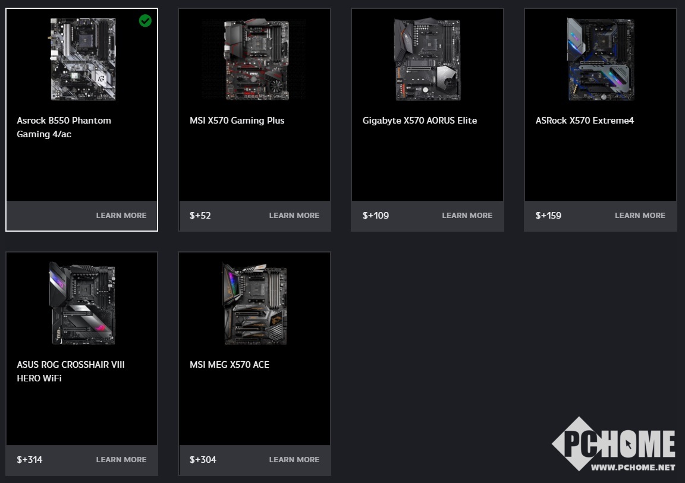685x483 pixels.
Task: Click the PCHOME watermark logo
Action: (614, 444)
